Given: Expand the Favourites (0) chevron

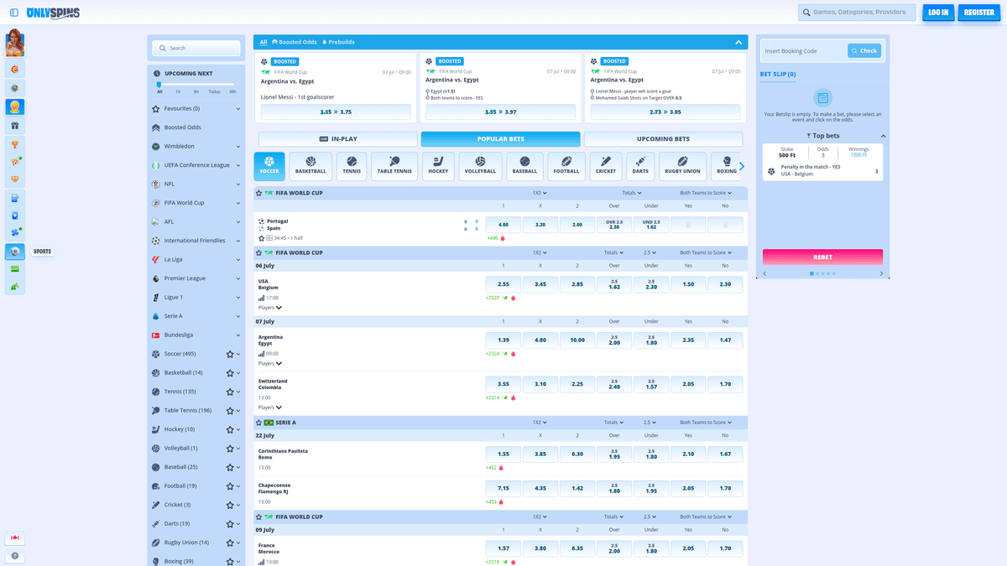Looking at the screenshot, I should (x=238, y=109).
